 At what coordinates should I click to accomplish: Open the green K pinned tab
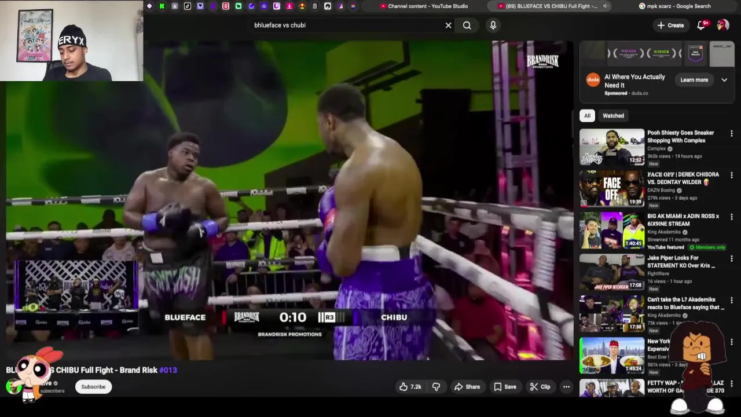[162, 6]
